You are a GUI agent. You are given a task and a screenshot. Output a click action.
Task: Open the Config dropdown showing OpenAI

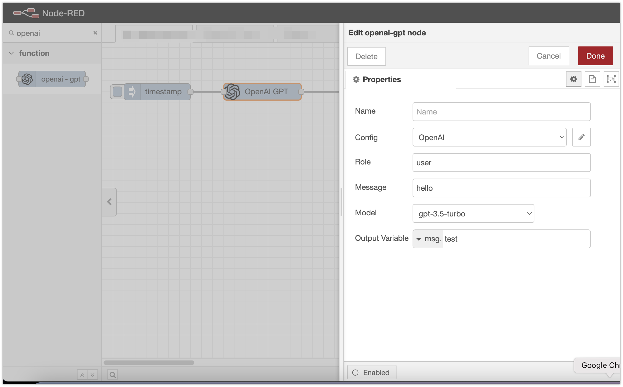pyautogui.click(x=489, y=137)
